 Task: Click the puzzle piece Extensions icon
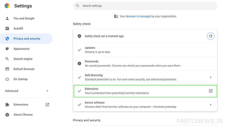[x=7, y=105]
